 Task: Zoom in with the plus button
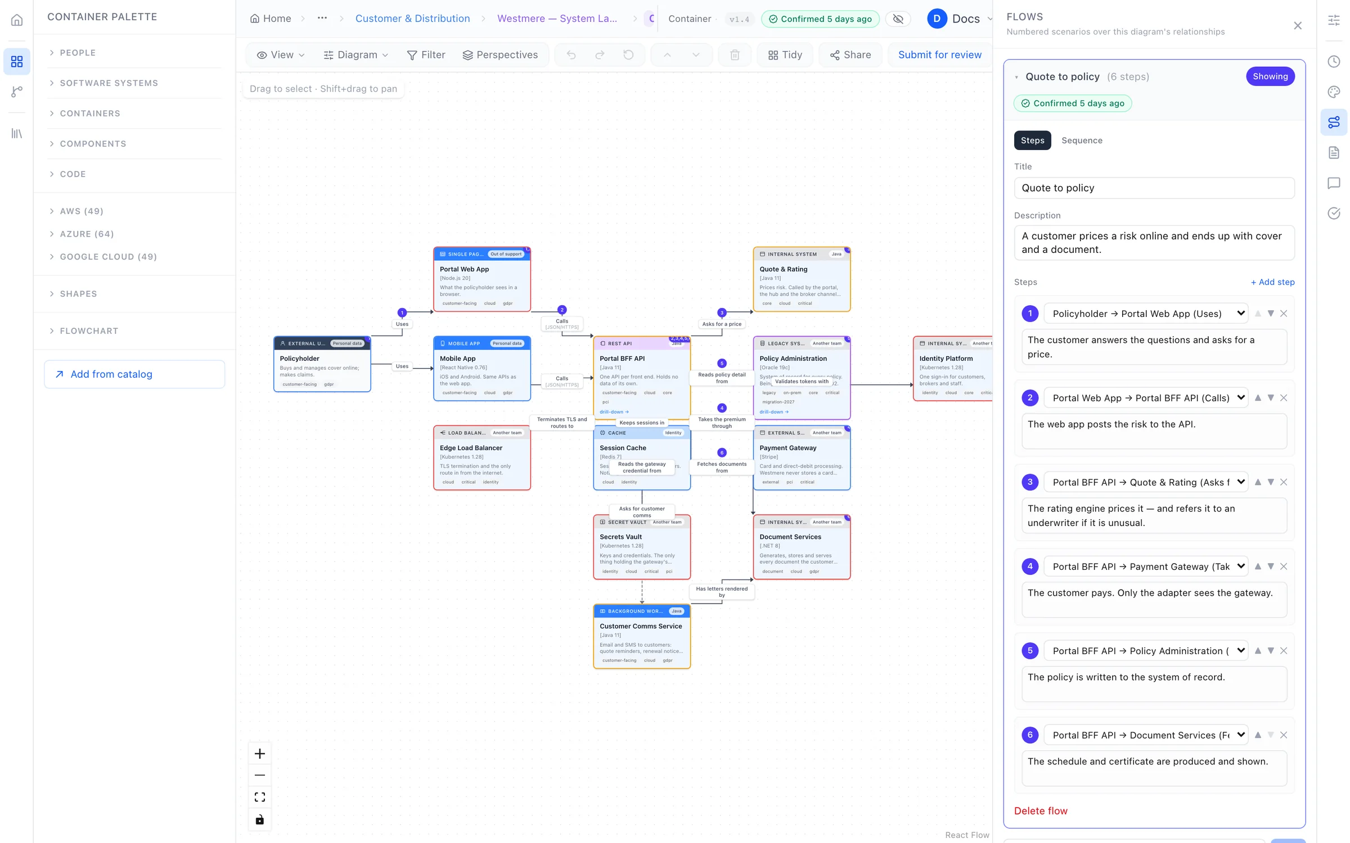pos(260,754)
